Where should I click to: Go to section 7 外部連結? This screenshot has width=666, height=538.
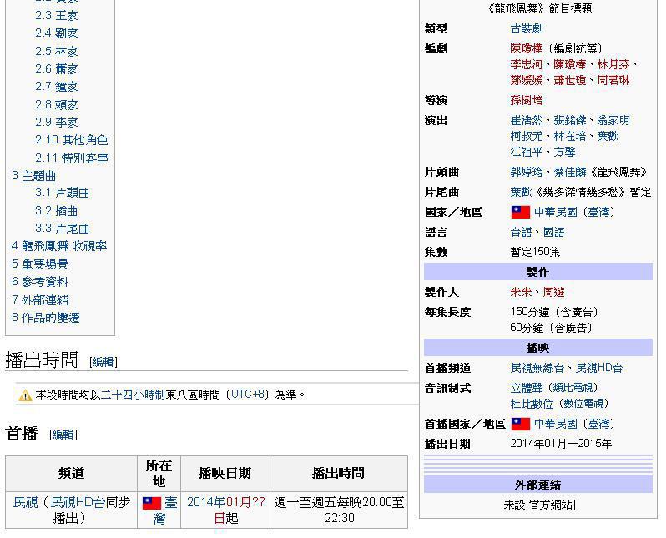[40, 300]
